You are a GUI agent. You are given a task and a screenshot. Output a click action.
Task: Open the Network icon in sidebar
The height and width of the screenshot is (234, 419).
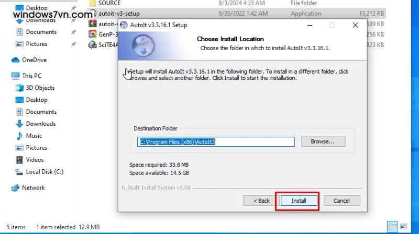(x=16, y=188)
